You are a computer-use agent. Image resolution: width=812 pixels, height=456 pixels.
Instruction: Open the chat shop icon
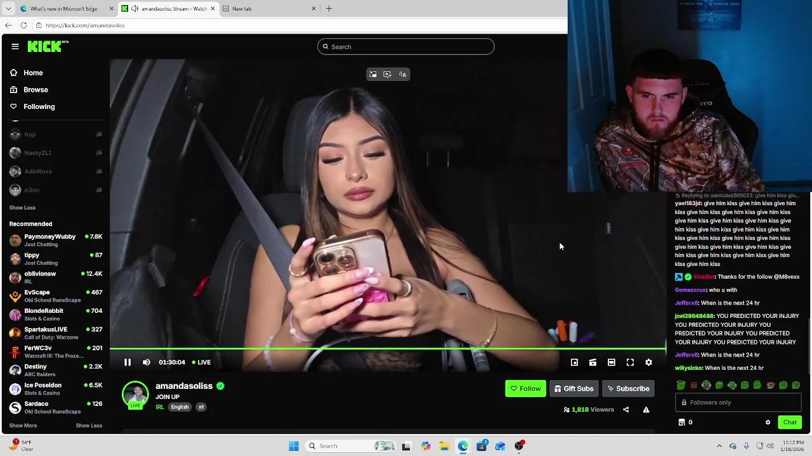click(x=682, y=422)
